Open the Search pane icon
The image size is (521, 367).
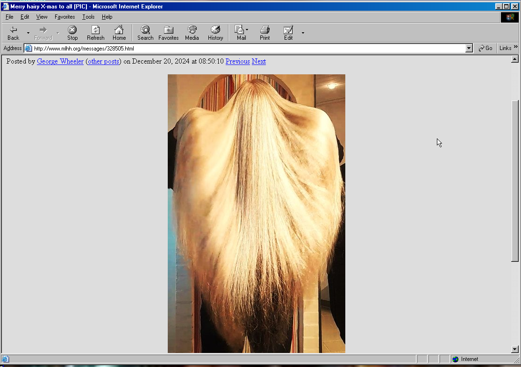[145, 30]
